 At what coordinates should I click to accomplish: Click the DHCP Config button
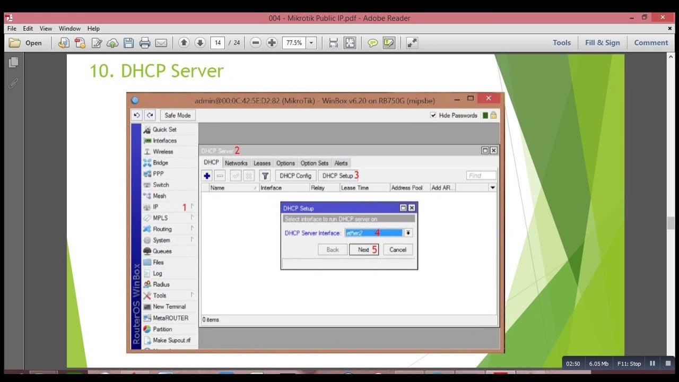[x=295, y=176]
